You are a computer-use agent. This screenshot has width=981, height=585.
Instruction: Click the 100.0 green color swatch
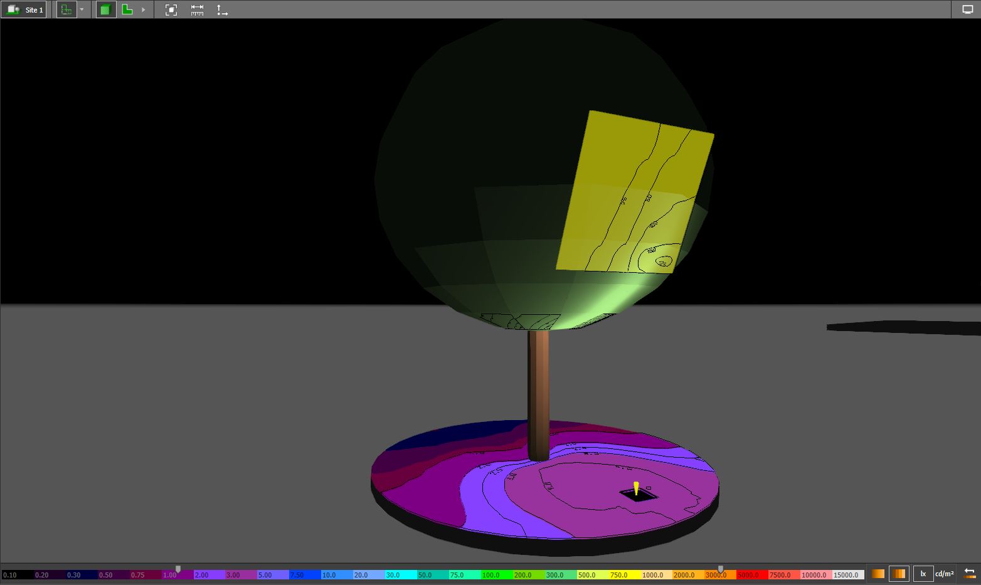pos(496,575)
